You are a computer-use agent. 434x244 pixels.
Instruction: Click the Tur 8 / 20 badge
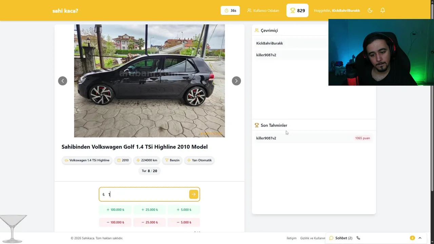click(150, 171)
